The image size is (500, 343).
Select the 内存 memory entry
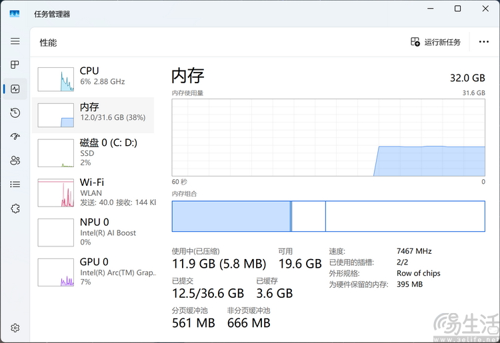[93, 115]
